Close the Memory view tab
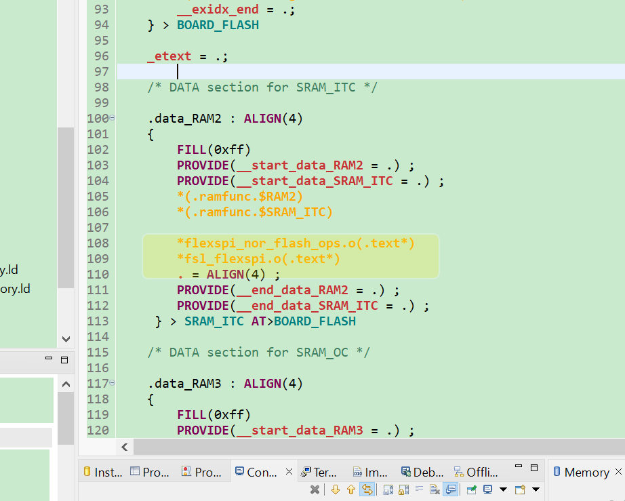The height and width of the screenshot is (501, 625). point(619,472)
